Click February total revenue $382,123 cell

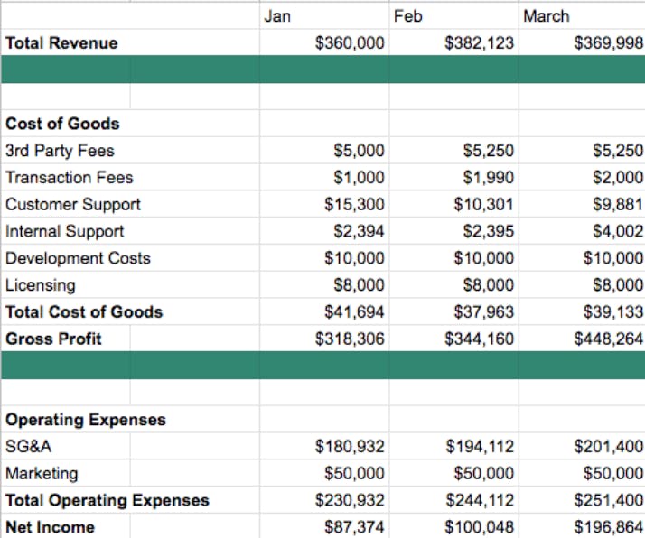tap(453, 42)
